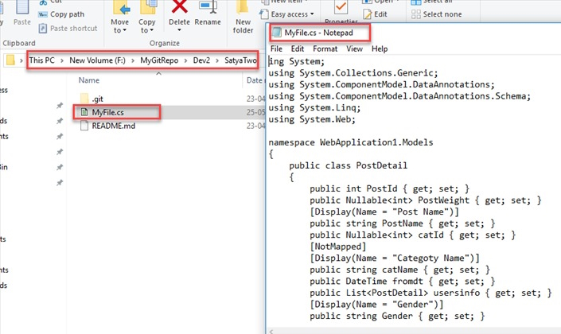
Task: Open Notepad Help menu
Action: click(380, 49)
